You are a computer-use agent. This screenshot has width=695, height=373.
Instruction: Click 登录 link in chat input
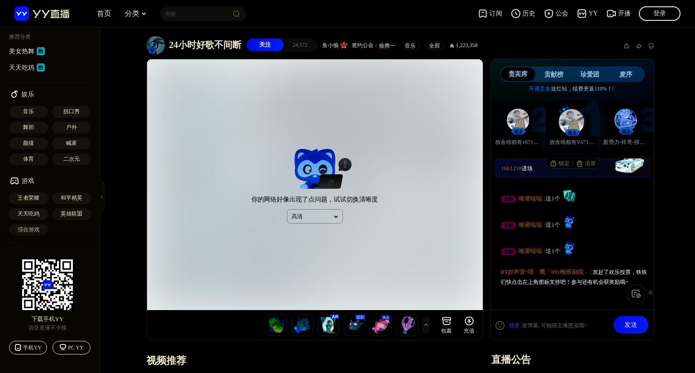point(514,325)
